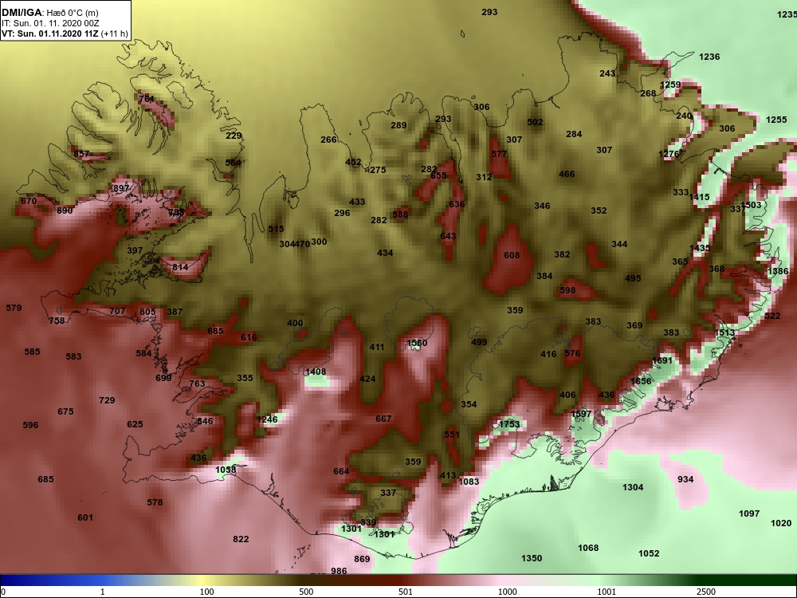This screenshot has height=598, width=797.
Task: Click the map value '655'
Action: point(438,175)
